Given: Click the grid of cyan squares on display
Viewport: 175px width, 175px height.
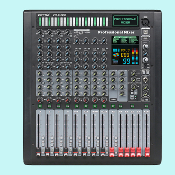Looking at the screenshot, I should 116,50.
